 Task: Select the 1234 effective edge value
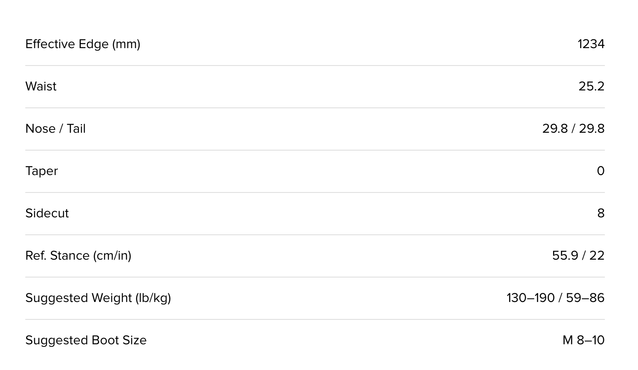(x=591, y=44)
